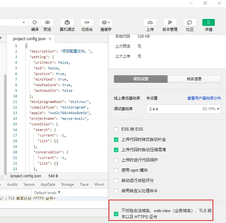
Task: Restore the developer tools window size
Action: click(205, 3)
